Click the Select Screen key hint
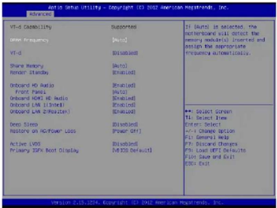Image resolution: width=277 pixels, height=208 pixels. (209, 112)
